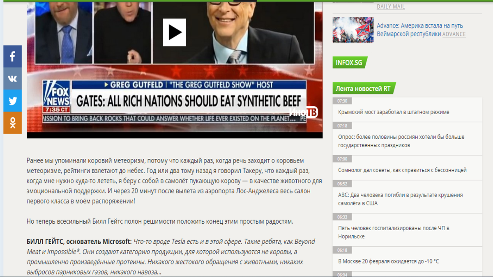Click the sentence 'Но теперь всесильный Билл Гейтс'
Image resolution: width=493 pixels, height=277 pixels.
[x=160, y=221]
